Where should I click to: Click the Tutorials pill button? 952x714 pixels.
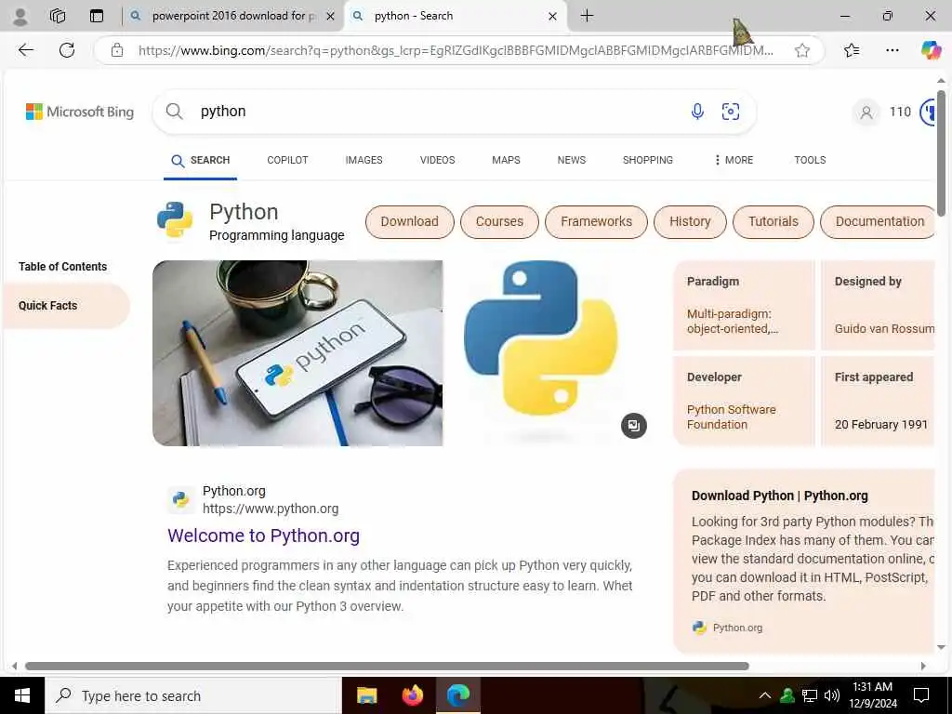pos(773,221)
